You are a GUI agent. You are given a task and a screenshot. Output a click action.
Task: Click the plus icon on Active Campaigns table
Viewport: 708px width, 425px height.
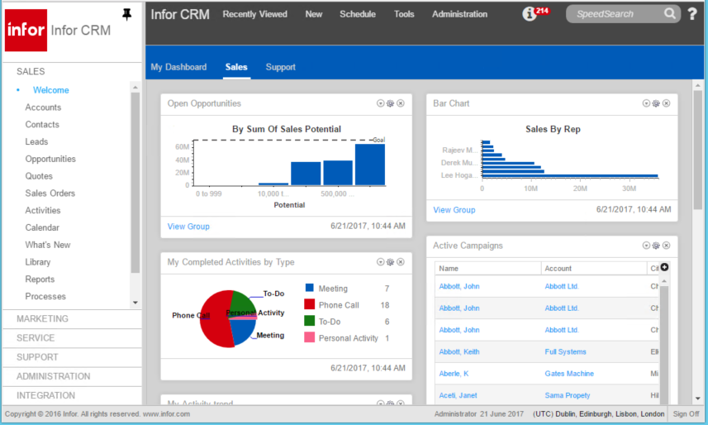tap(664, 267)
